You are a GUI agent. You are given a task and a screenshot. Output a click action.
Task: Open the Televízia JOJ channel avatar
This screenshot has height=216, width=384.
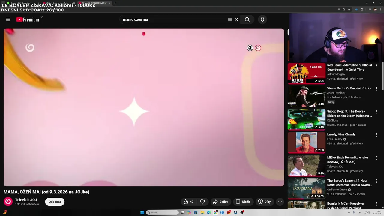tap(8, 202)
